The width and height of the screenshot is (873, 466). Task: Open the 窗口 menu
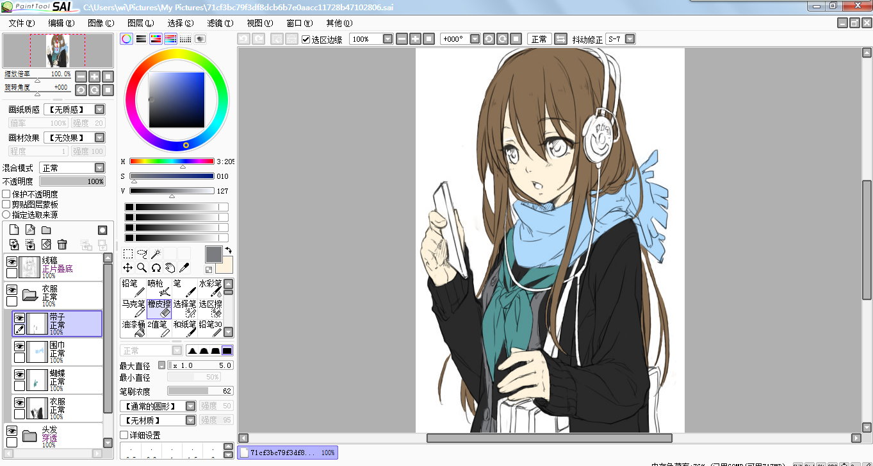pos(300,23)
